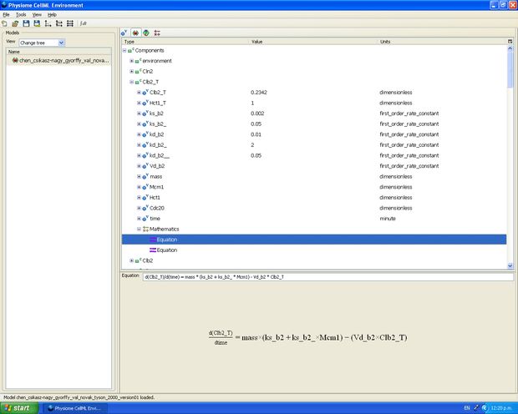Collapse the Components root node
Image resolution: width=518 pixels, height=414 pixels.
(x=124, y=51)
